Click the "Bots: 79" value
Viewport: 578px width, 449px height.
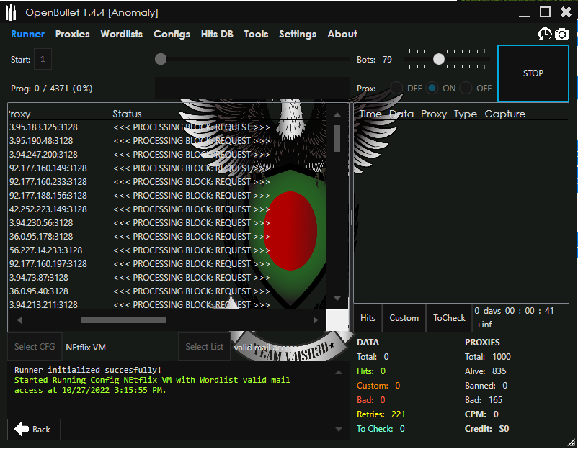click(374, 60)
